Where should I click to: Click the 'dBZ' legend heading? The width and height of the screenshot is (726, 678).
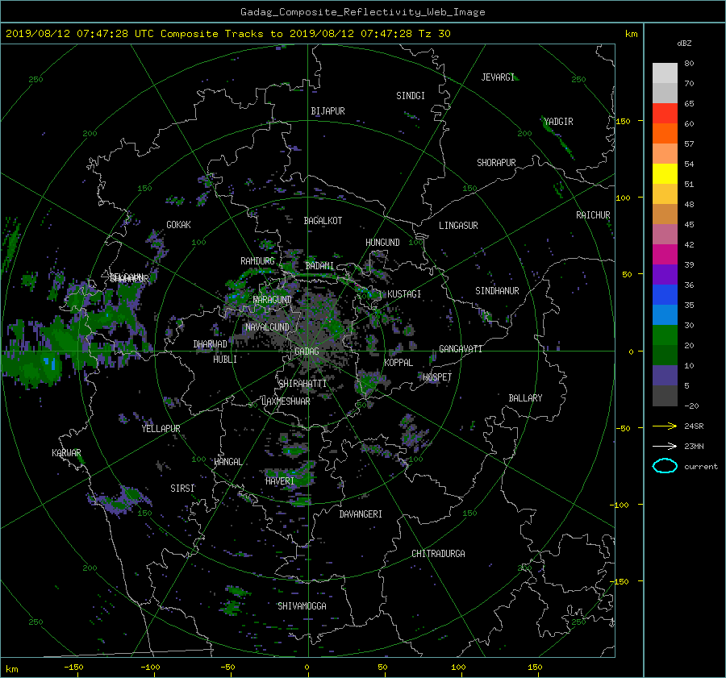[x=684, y=43]
